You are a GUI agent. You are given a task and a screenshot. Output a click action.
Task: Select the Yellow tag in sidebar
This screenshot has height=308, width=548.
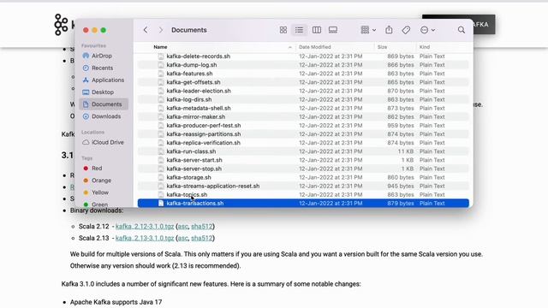99,192
